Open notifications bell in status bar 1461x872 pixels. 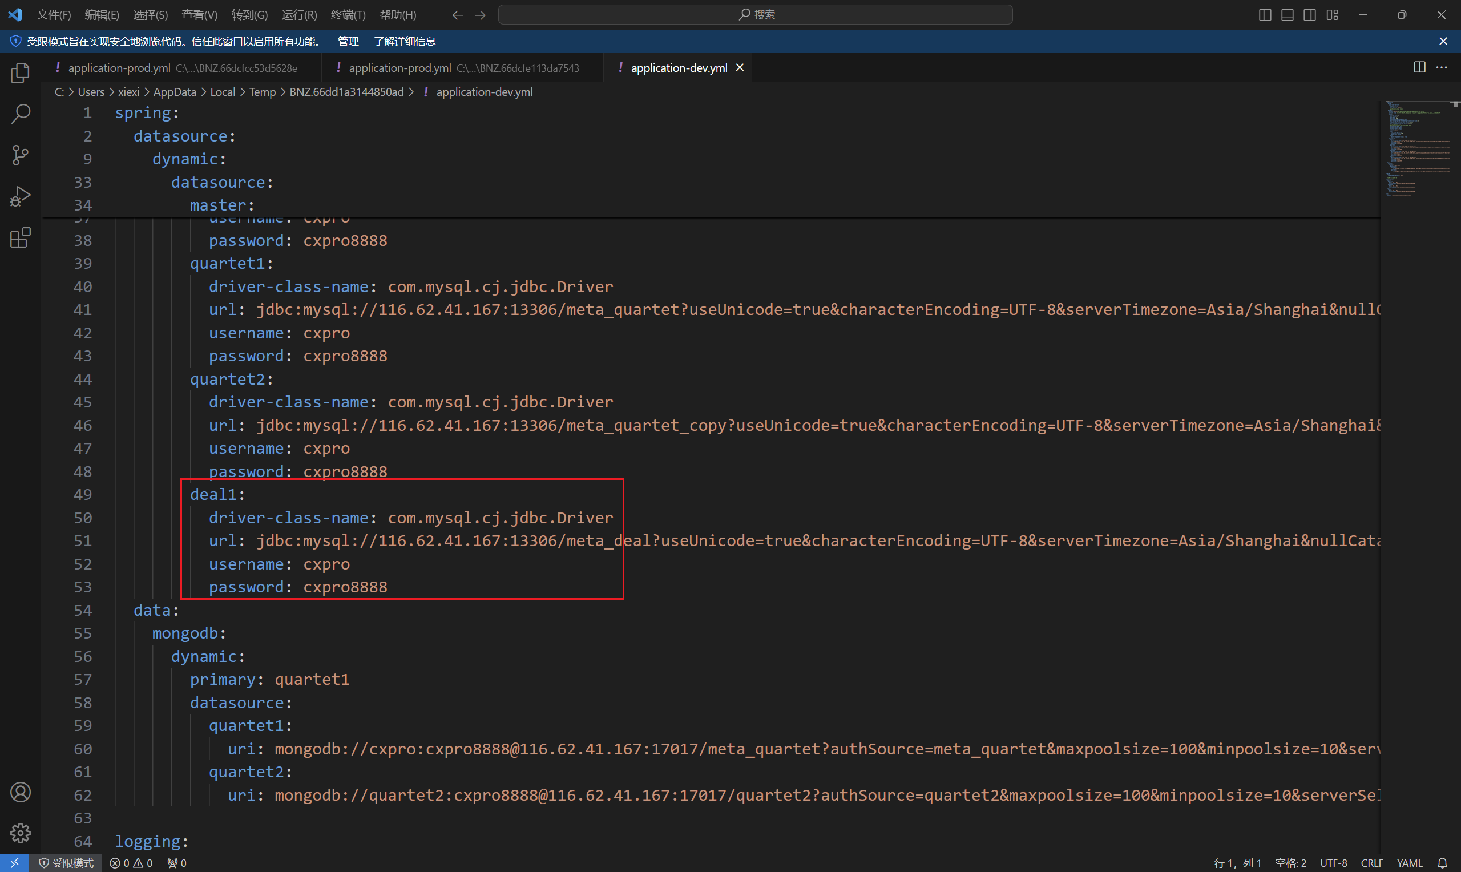[x=1442, y=863]
